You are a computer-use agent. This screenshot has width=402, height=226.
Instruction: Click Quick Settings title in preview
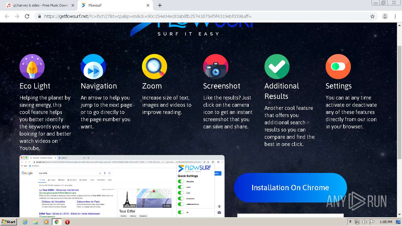[x=188, y=176]
